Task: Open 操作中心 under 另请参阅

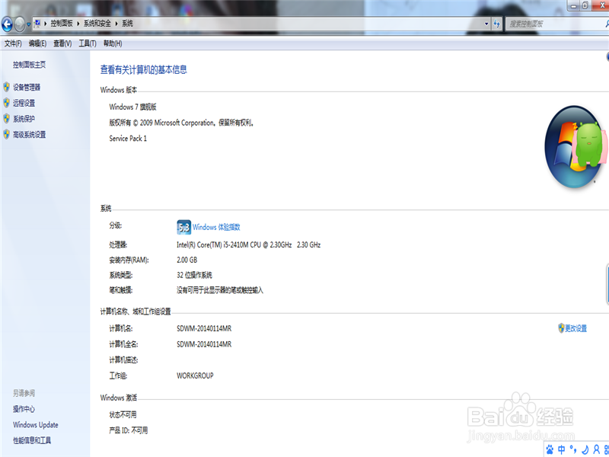Action: pos(24,409)
